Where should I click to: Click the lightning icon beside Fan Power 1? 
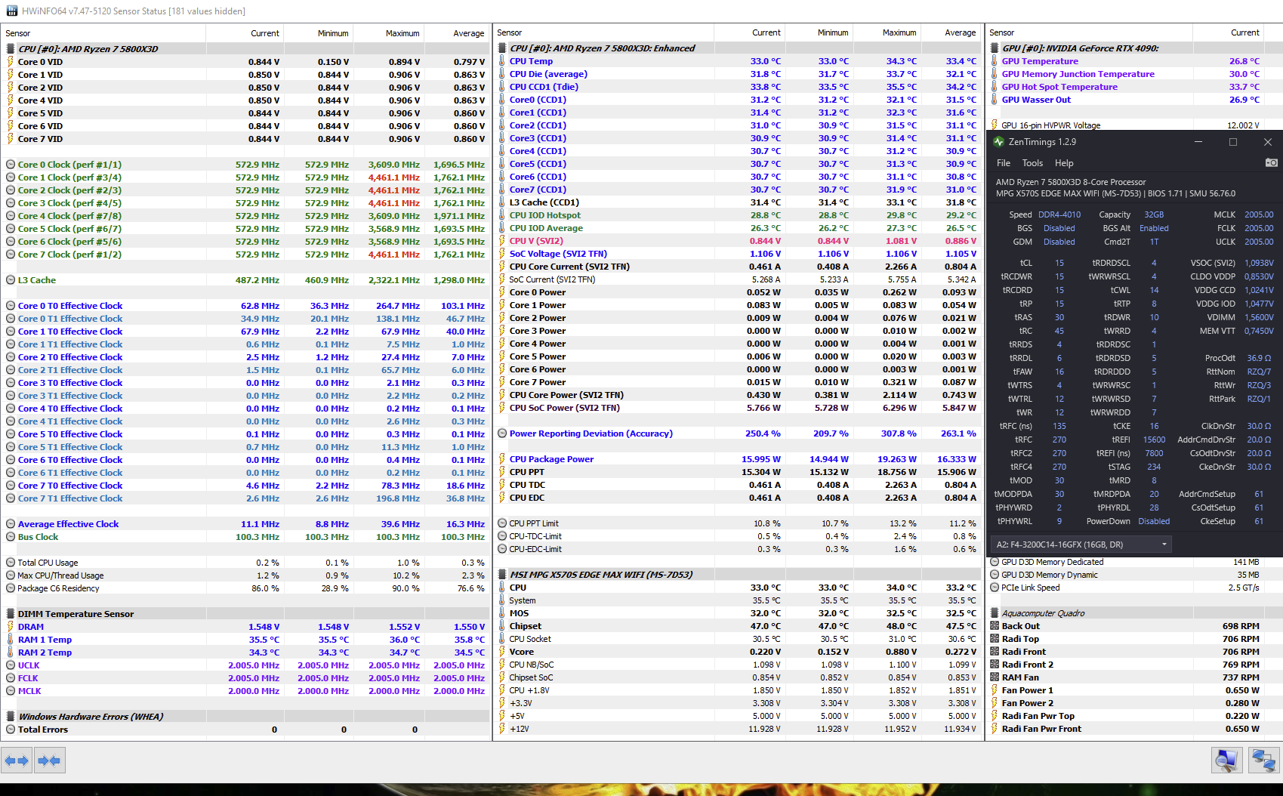coord(995,690)
